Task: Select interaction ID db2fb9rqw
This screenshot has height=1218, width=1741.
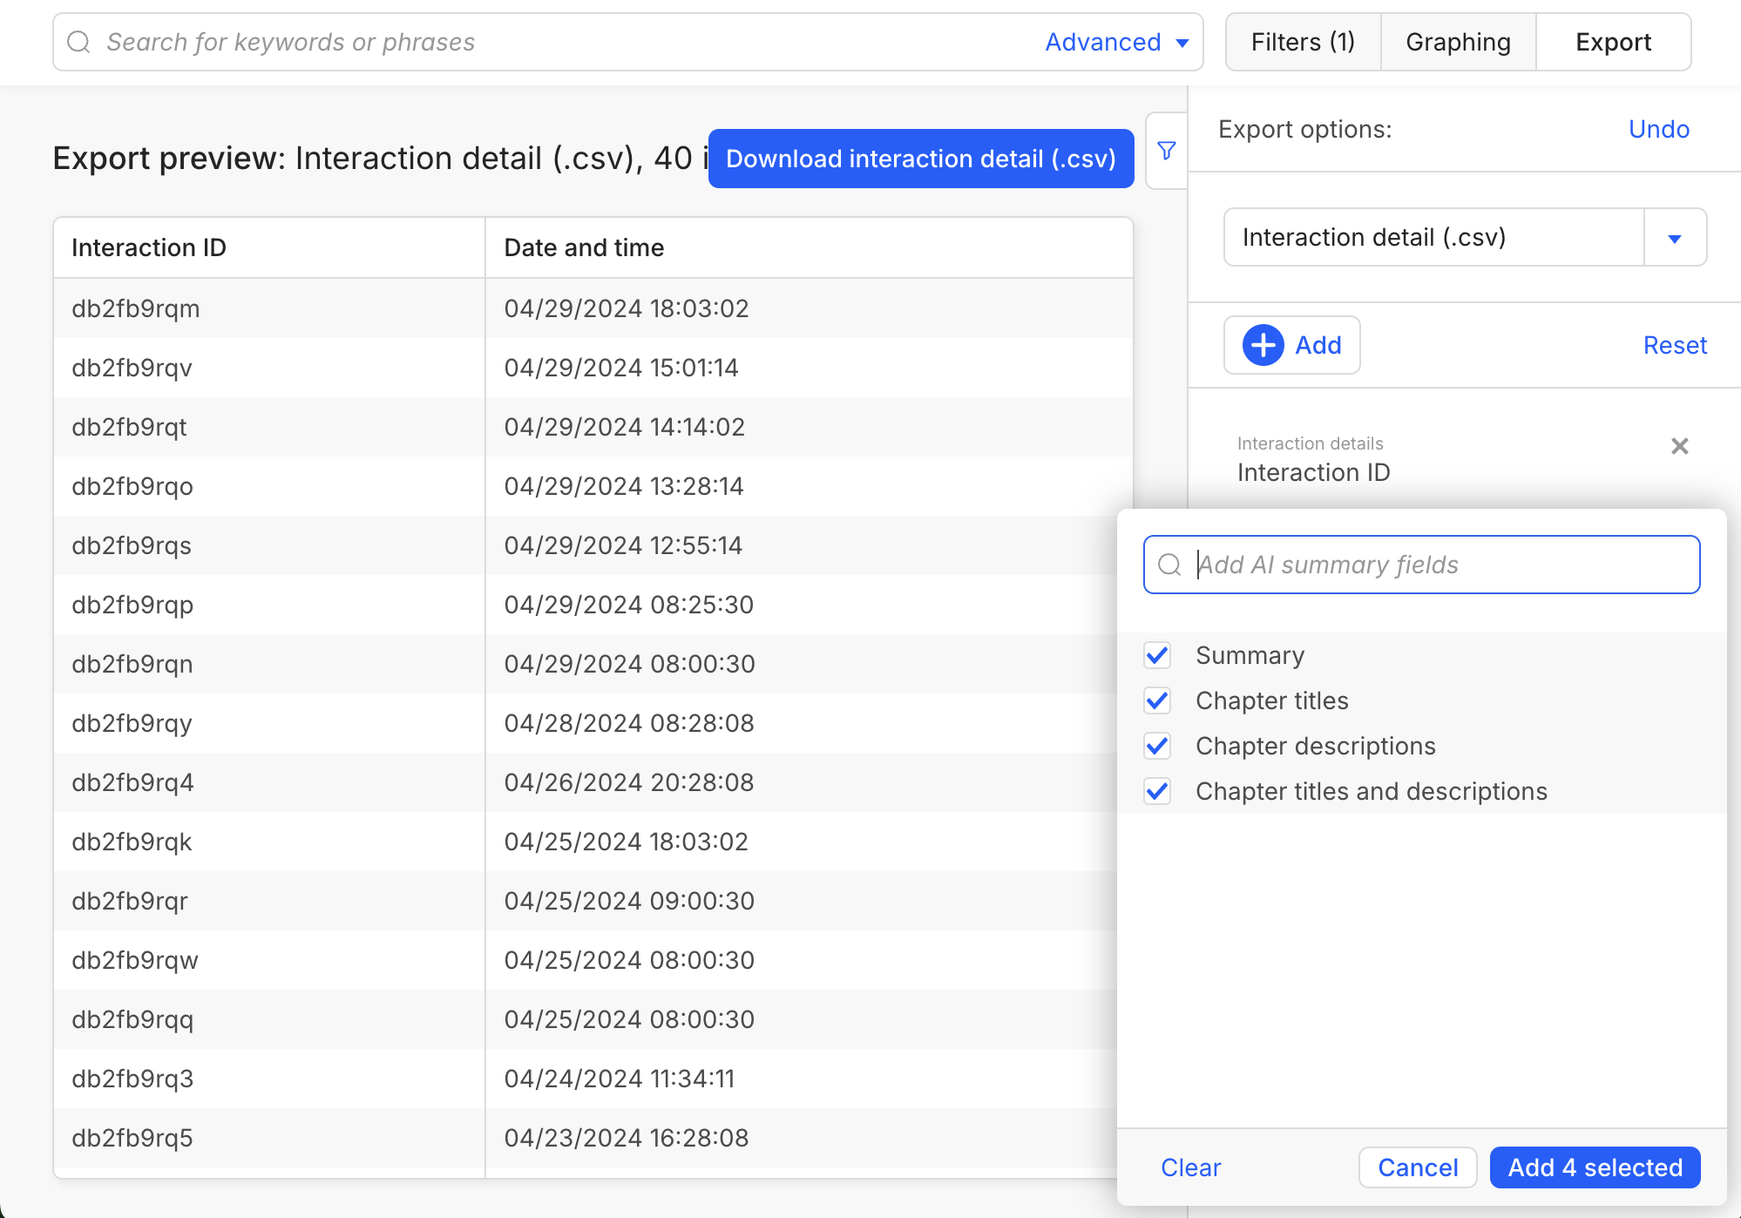Action: tap(135, 960)
